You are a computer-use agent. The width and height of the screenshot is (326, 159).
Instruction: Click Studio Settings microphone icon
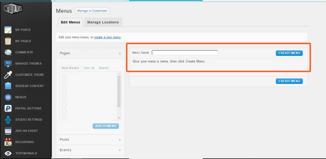8,120
